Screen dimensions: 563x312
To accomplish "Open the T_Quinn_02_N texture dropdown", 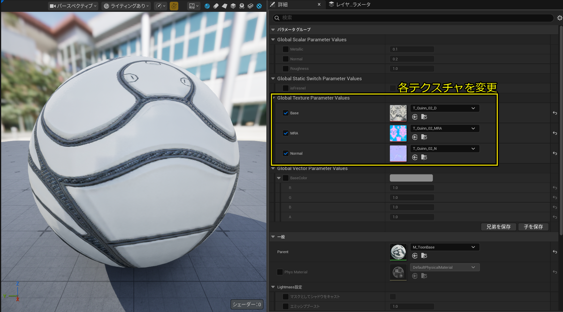I will 445,149.
